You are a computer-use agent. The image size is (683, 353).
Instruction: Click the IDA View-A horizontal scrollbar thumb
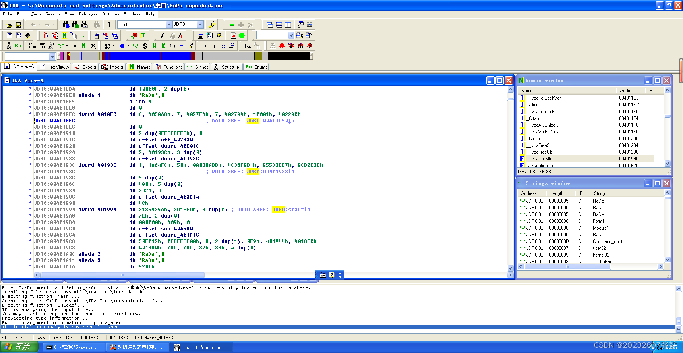[x=123, y=275]
